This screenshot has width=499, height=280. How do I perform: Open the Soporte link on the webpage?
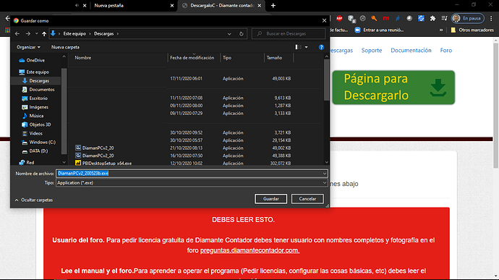pyautogui.click(x=372, y=51)
